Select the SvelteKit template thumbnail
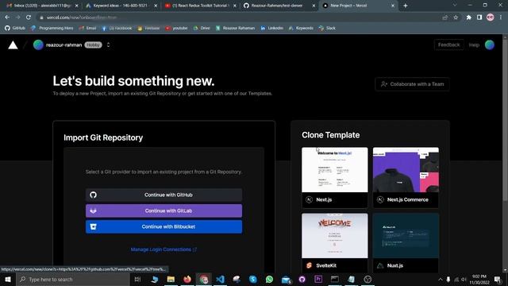 [x=335, y=236]
